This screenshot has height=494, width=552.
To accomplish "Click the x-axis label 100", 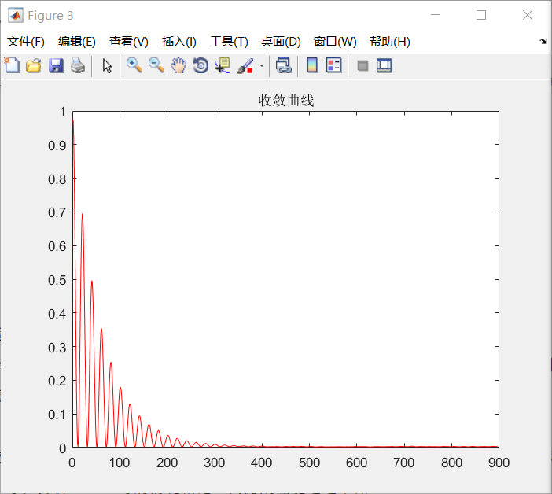I will [x=120, y=463].
